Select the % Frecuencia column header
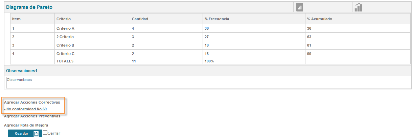This screenshot has height=140, width=412. click(x=217, y=19)
